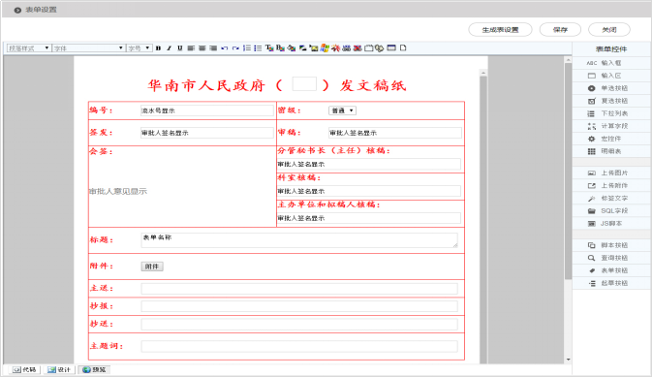
Task: Apply italic formatting from the toolbar
Action: pyautogui.click(x=170, y=48)
